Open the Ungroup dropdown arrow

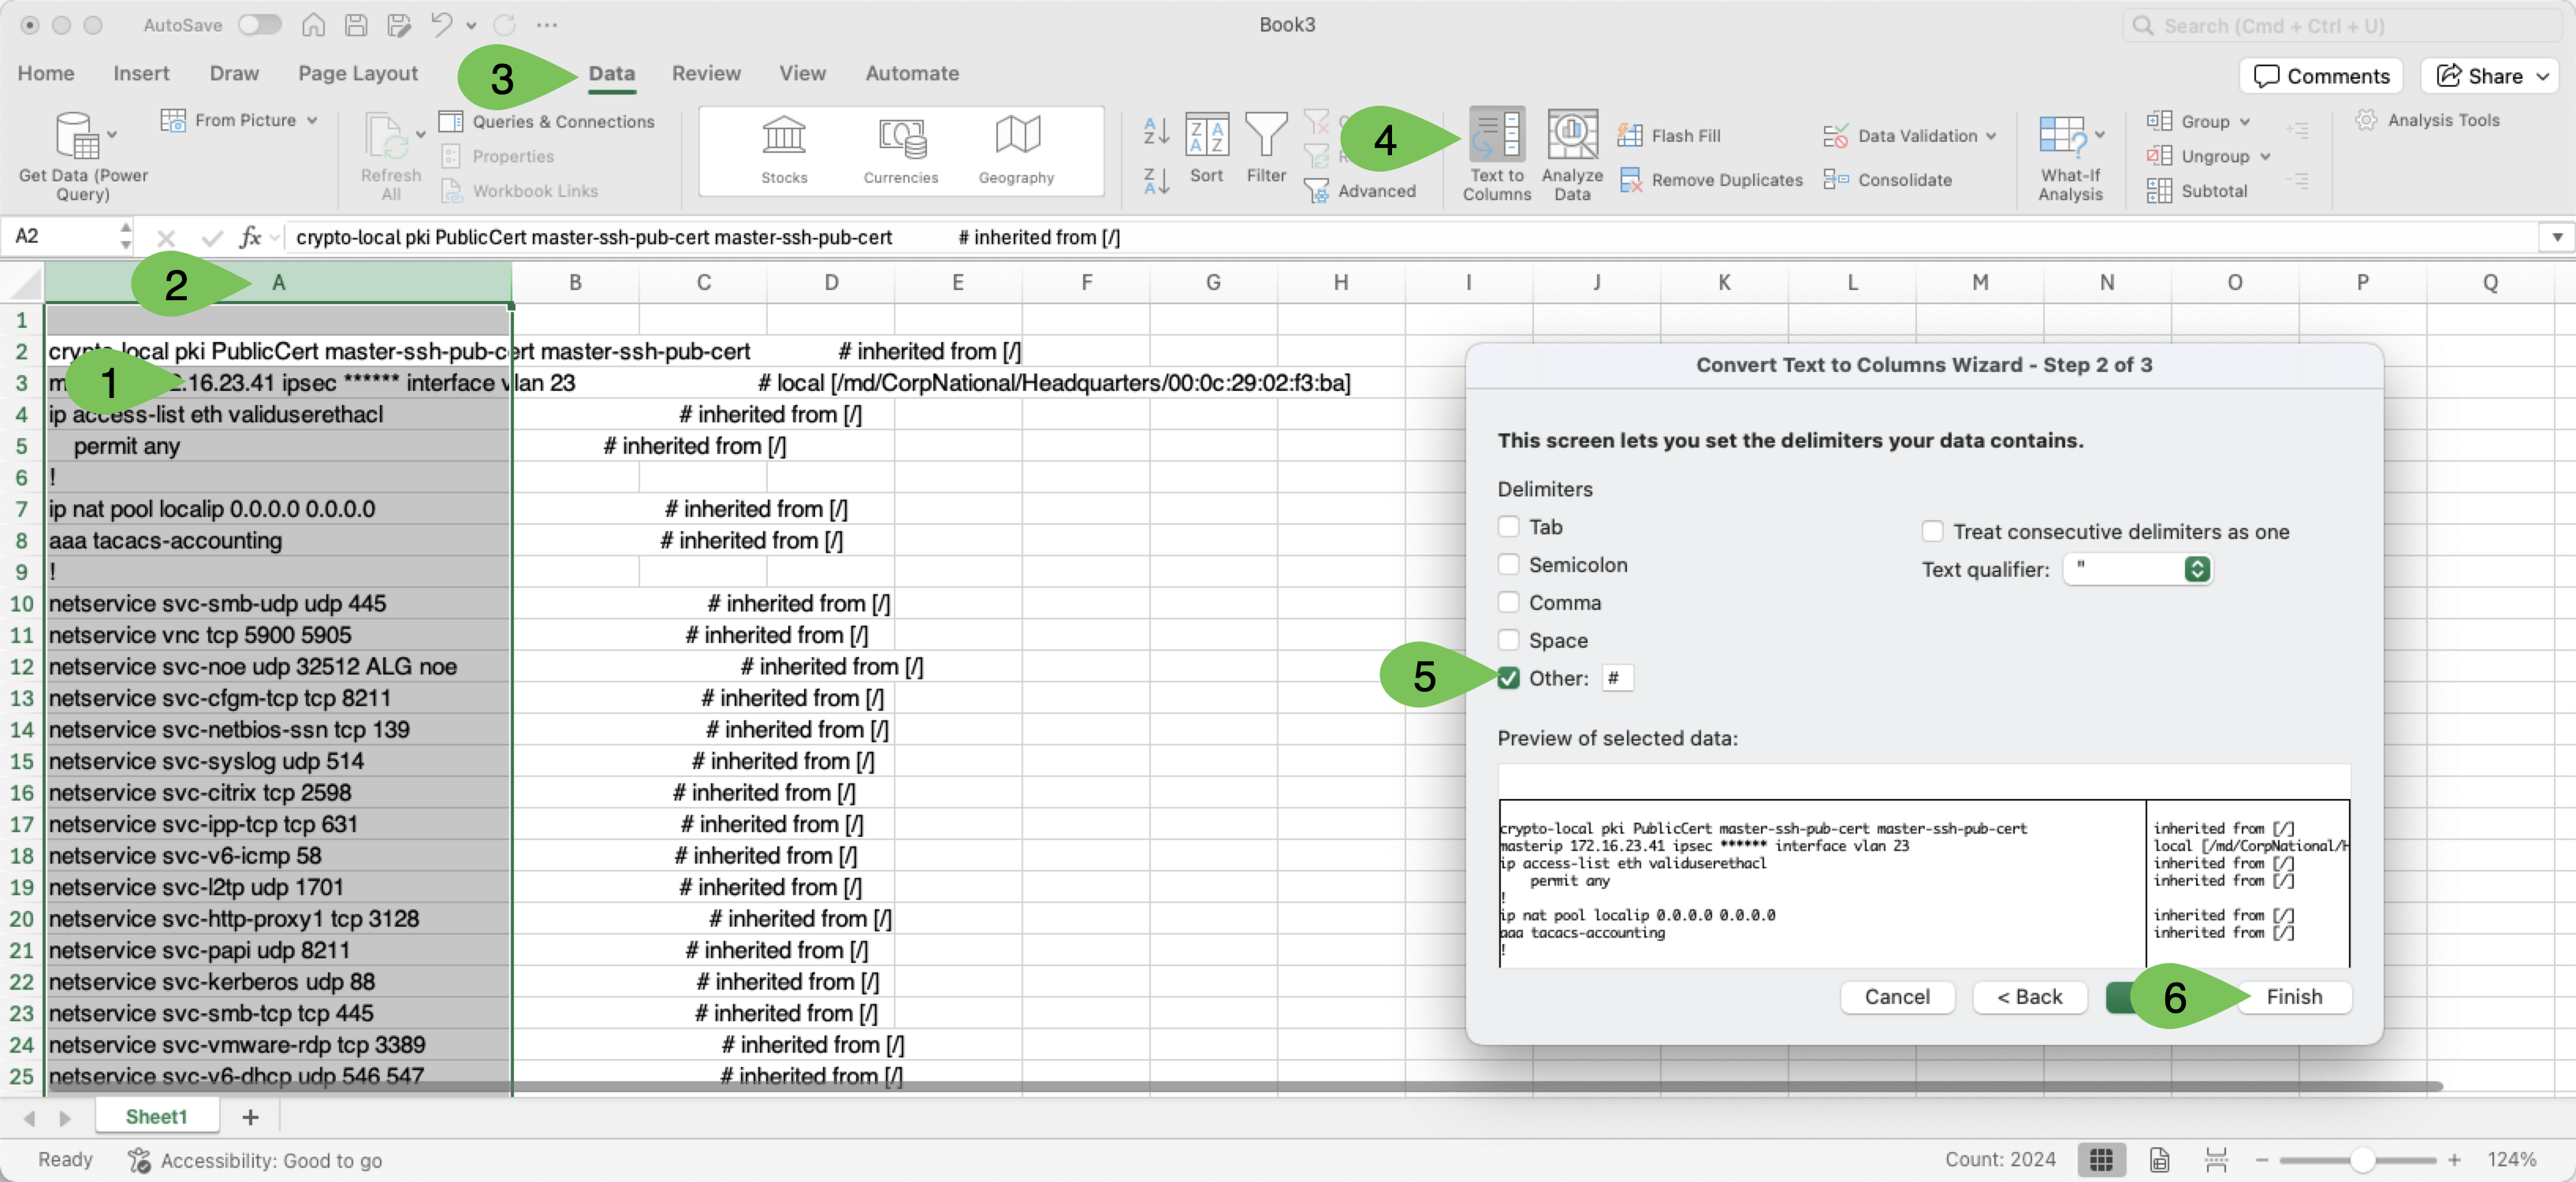pos(2265,156)
